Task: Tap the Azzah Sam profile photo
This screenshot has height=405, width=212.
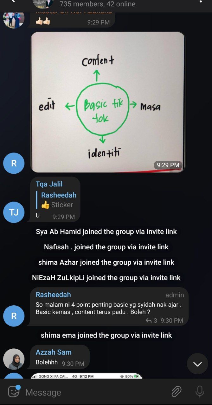Action: coord(14,359)
